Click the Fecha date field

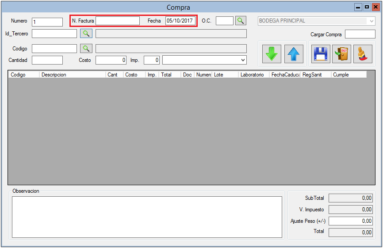[180, 21]
